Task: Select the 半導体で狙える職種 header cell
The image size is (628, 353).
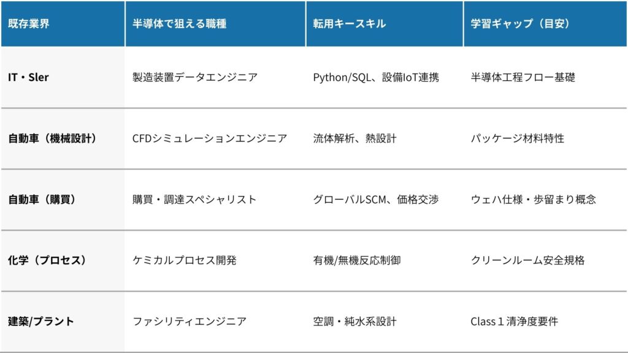Action: 179,24
